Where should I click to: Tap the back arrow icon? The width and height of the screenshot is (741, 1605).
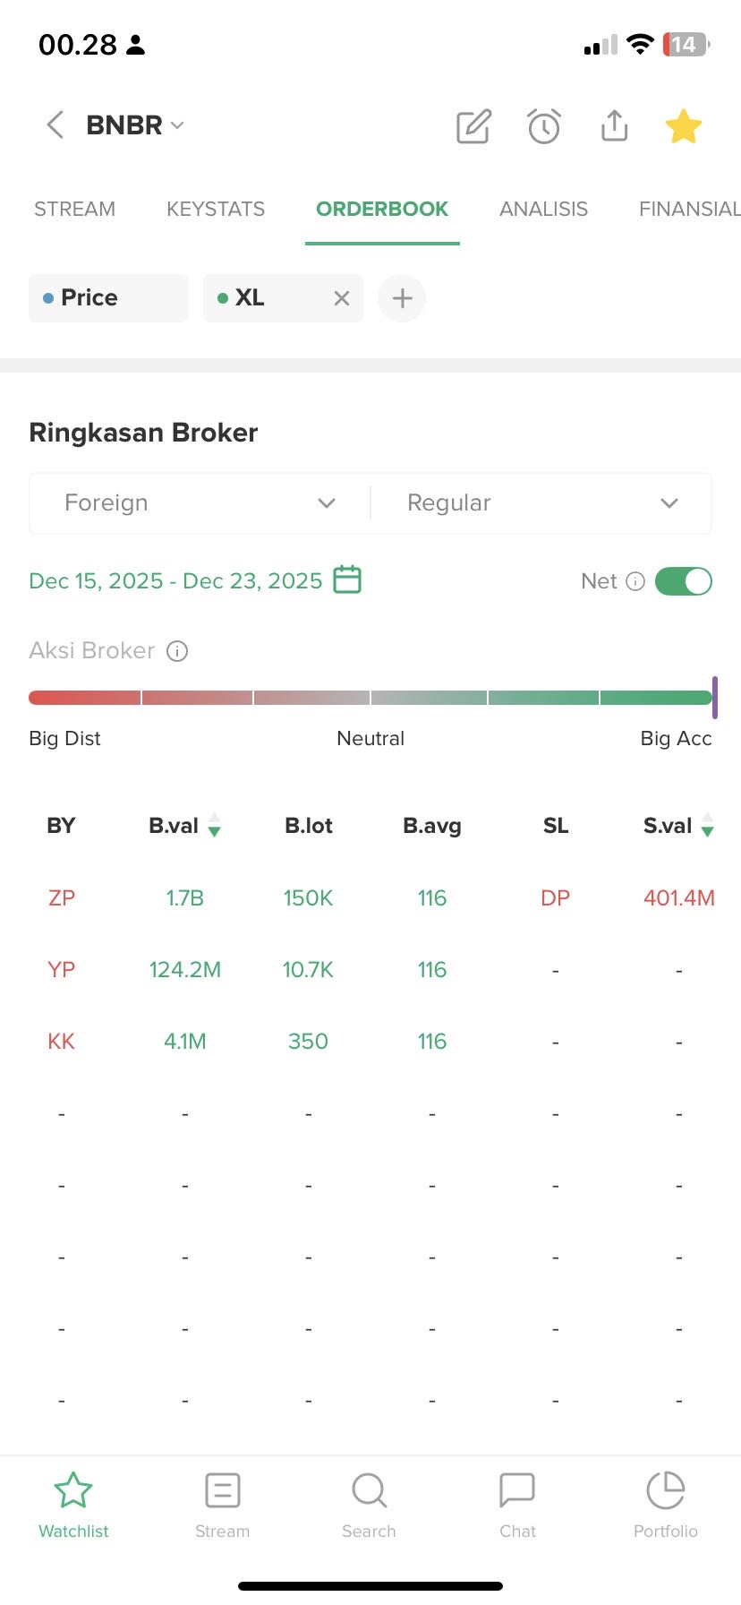(x=55, y=125)
